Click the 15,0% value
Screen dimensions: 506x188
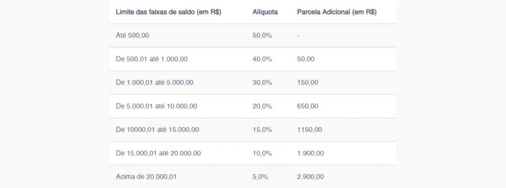[262, 130]
